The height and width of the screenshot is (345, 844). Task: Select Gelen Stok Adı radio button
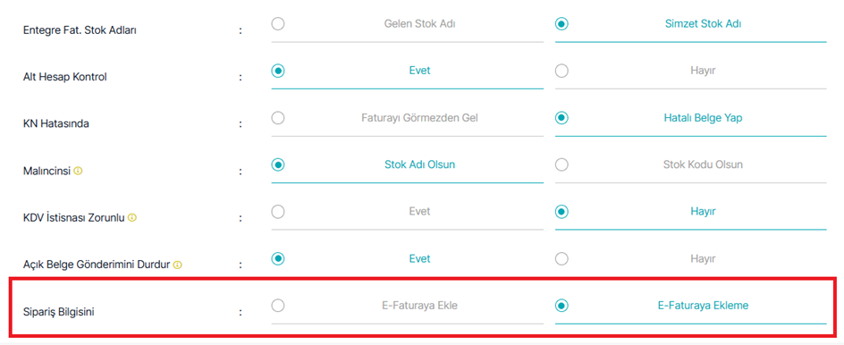(x=278, y=23)
